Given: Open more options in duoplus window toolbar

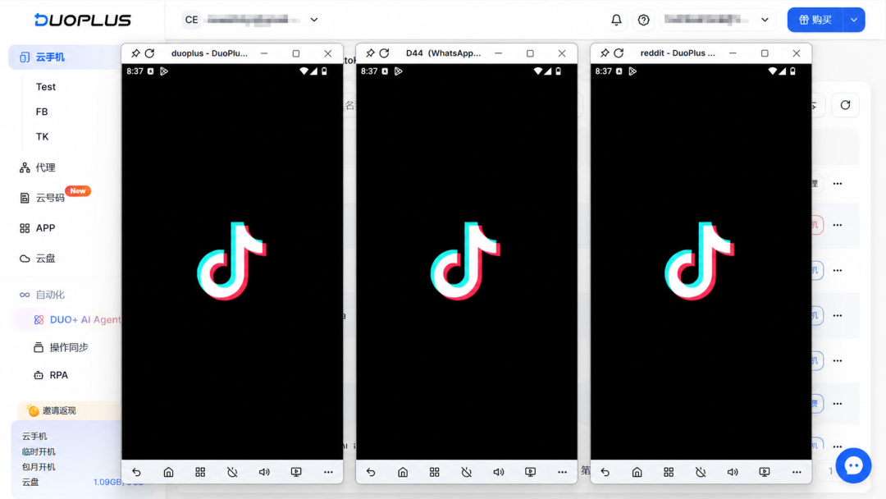Looking at the screenshot, I should coord(328,472).
